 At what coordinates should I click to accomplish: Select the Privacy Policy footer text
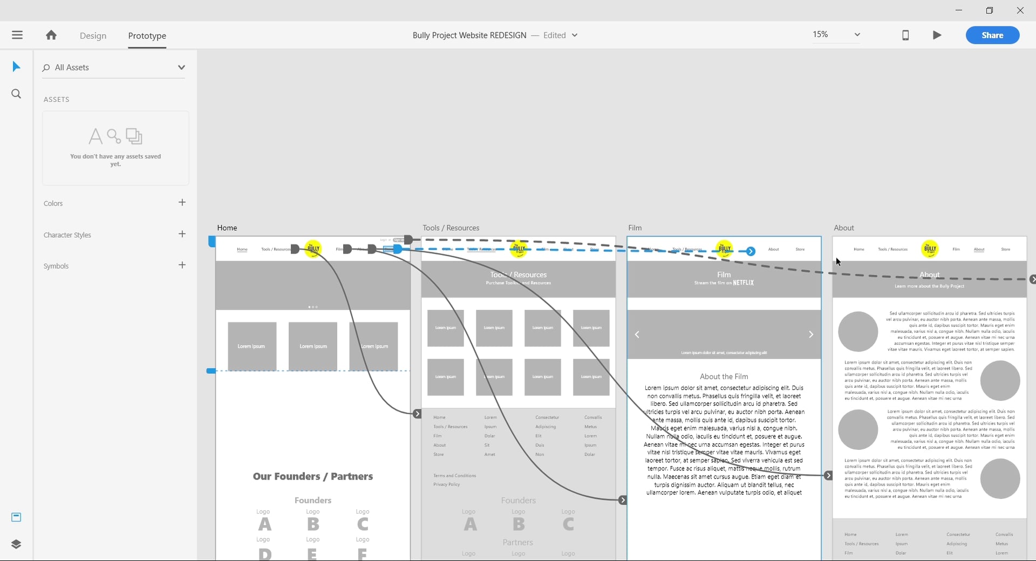(447, 484)
